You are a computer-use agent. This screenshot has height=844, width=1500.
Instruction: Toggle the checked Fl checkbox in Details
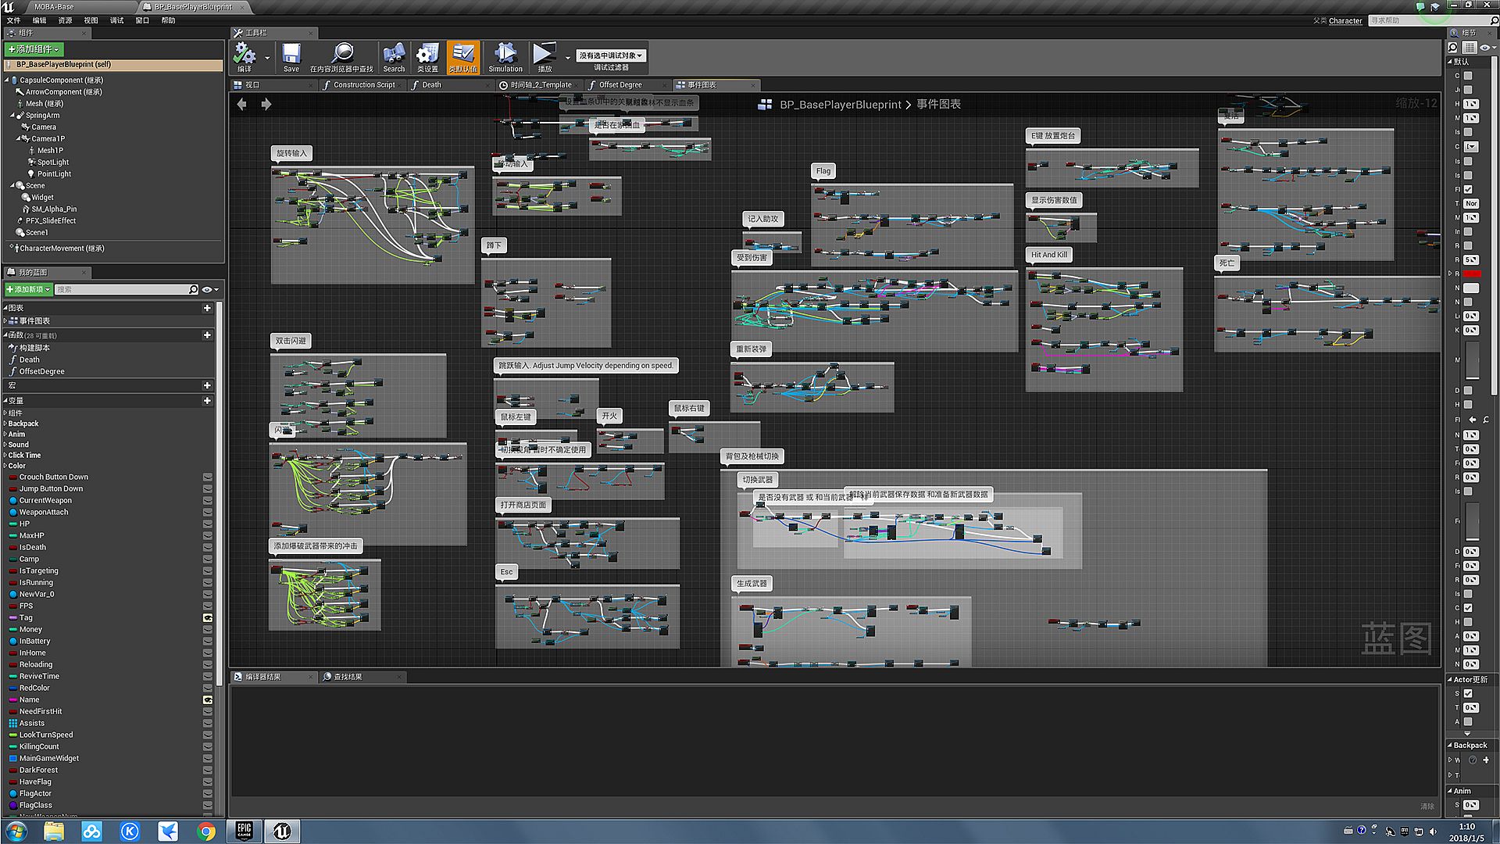(1468, 189)
